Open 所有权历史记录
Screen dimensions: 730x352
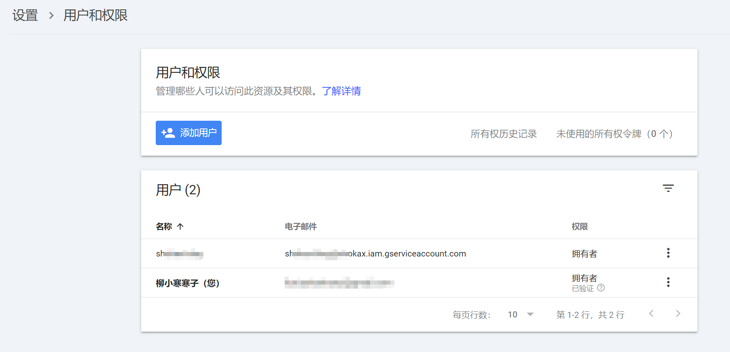point(503,134)
